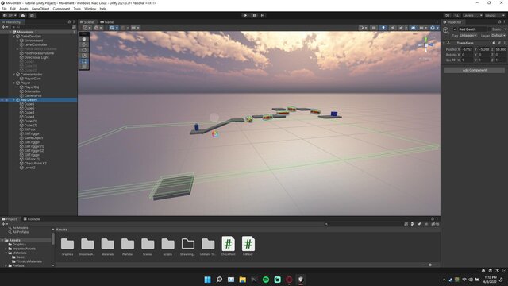
Task: Toggle the grid visibility button
Action: (x=112, y=28)
